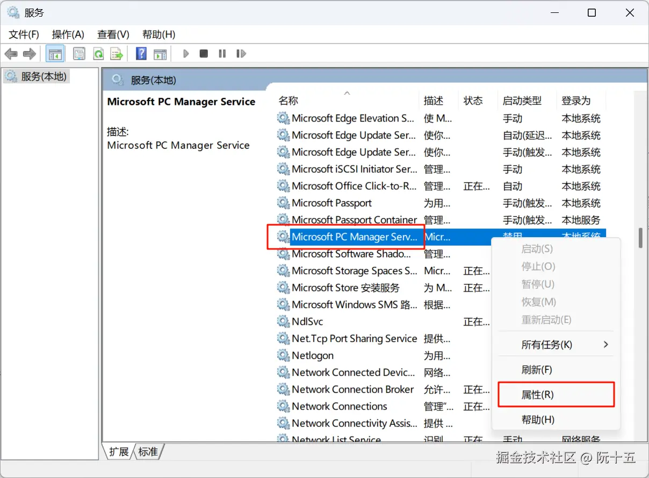Viewport: 649px width, 478px height.
Task: Click the Restart Service toolbar icon
Action: [x=241, y=54]
